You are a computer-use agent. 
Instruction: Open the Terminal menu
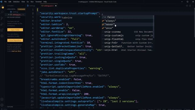(x=38, y=2)
